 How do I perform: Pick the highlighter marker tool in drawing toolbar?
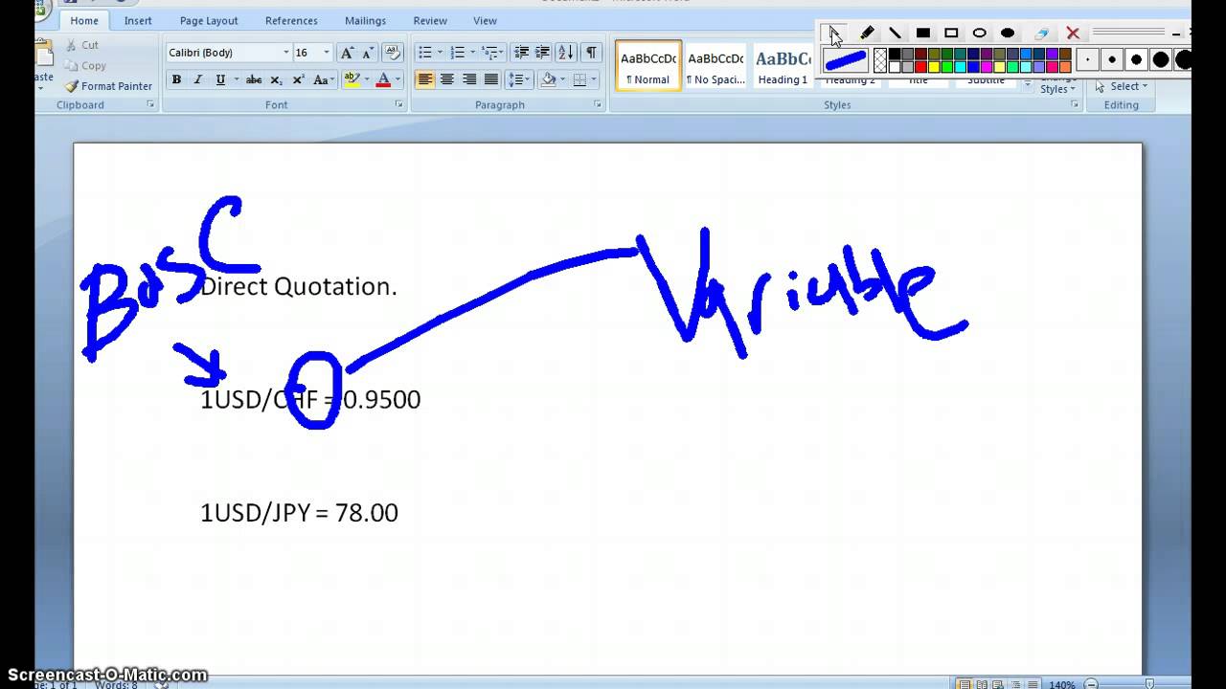click(867, 33)
